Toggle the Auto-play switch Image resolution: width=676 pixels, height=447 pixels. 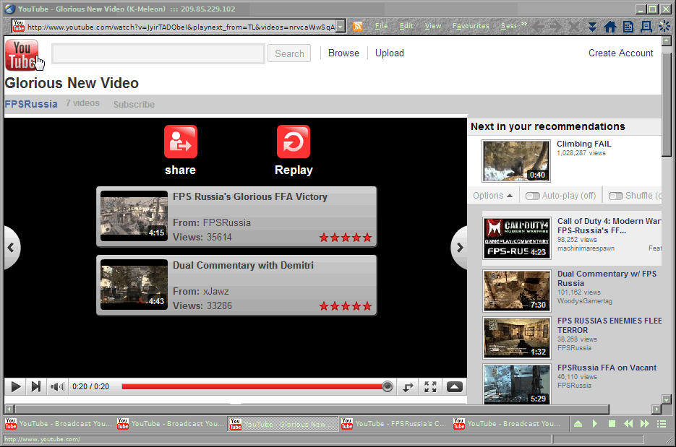tap(532, 196)
